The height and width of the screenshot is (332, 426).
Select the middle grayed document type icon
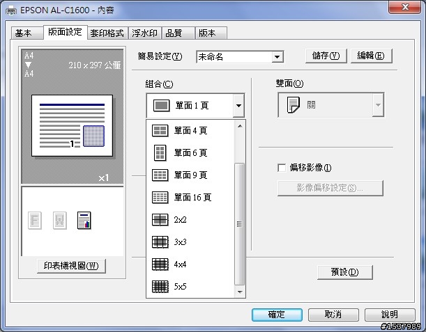point(60,220)
